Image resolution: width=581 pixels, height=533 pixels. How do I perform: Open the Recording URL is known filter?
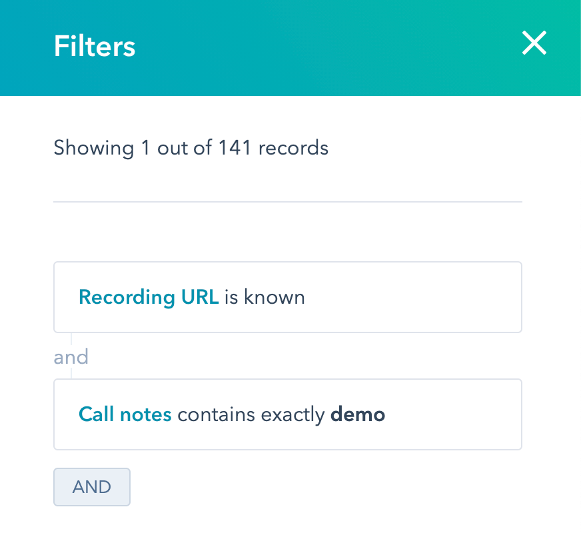pos(288,297)
